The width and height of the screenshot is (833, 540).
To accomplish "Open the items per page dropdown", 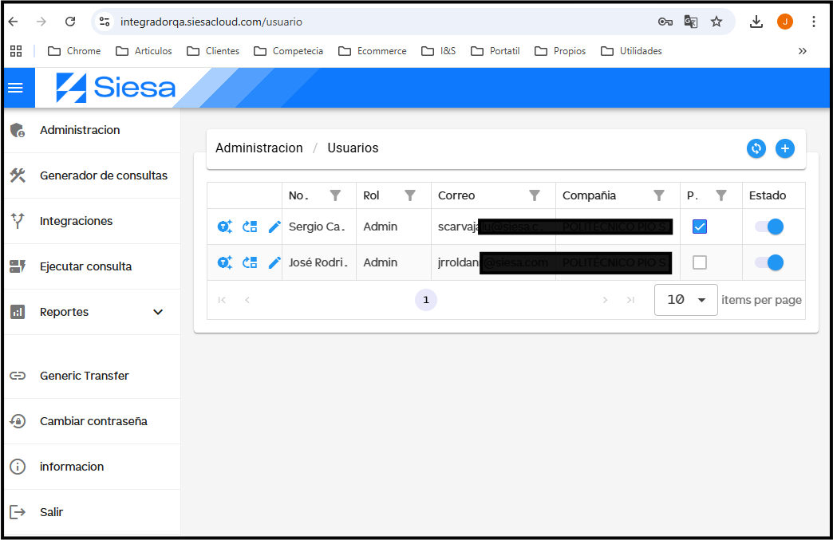I will 685,299.
